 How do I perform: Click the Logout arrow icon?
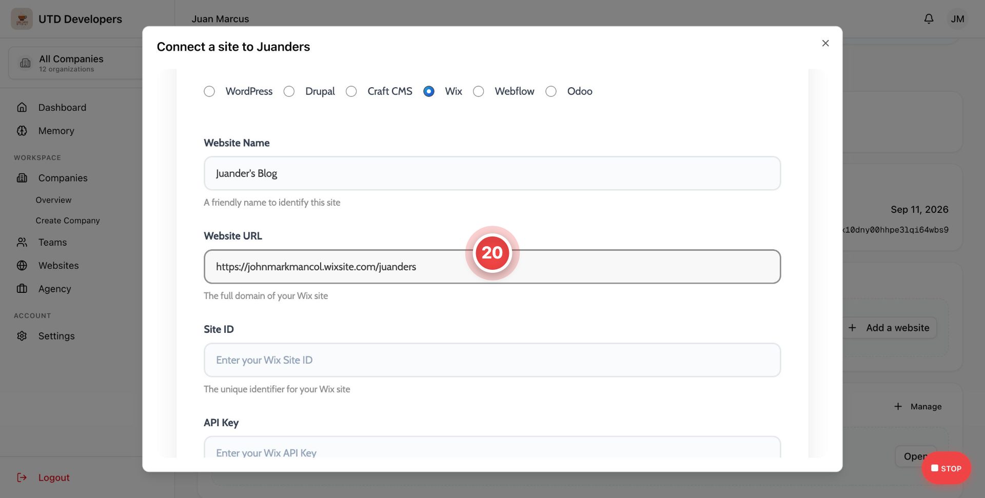point(22,477)
